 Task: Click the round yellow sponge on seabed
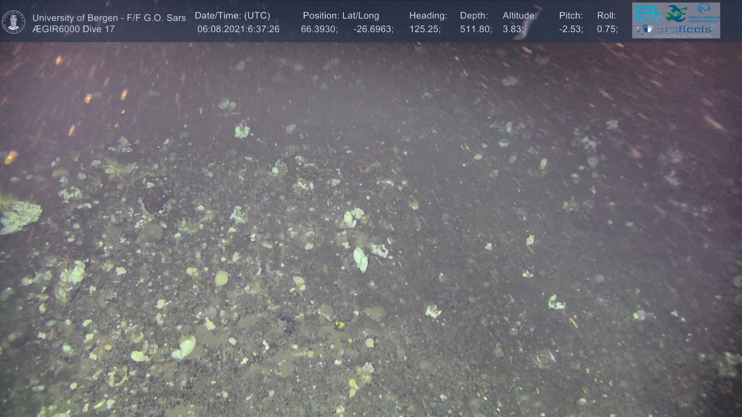click(x=222, y=278)
